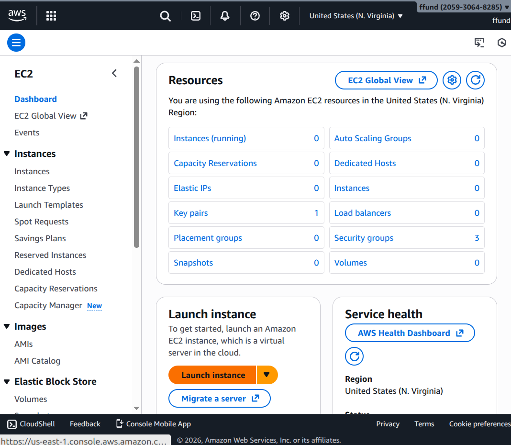Click the search magnifier icon
This screenshot has width=511, height=445.
165,16
